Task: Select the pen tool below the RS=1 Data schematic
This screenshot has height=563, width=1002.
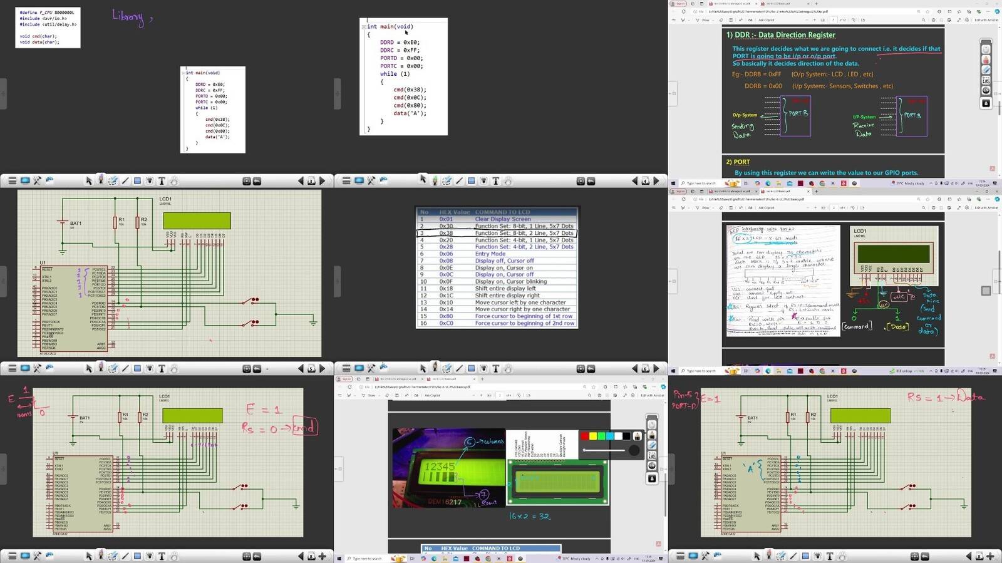Action: pos(769,555)
